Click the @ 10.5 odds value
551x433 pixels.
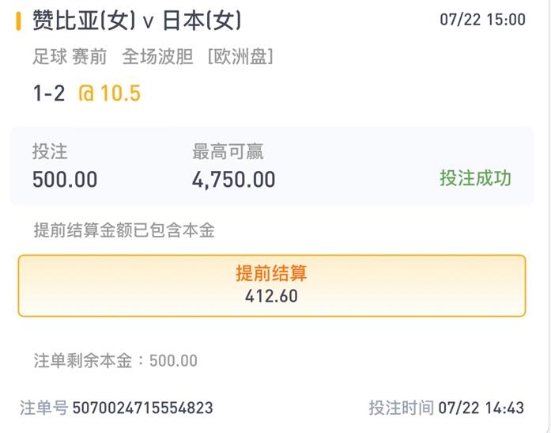[109, 93]
